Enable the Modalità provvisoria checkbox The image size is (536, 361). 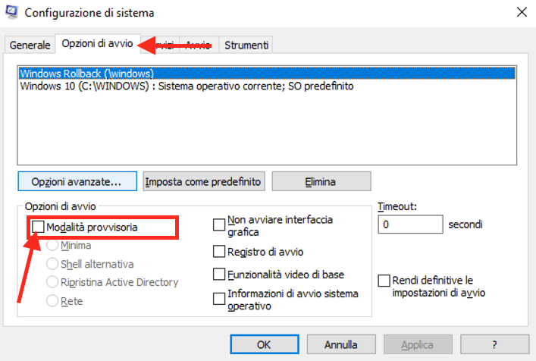38,227
